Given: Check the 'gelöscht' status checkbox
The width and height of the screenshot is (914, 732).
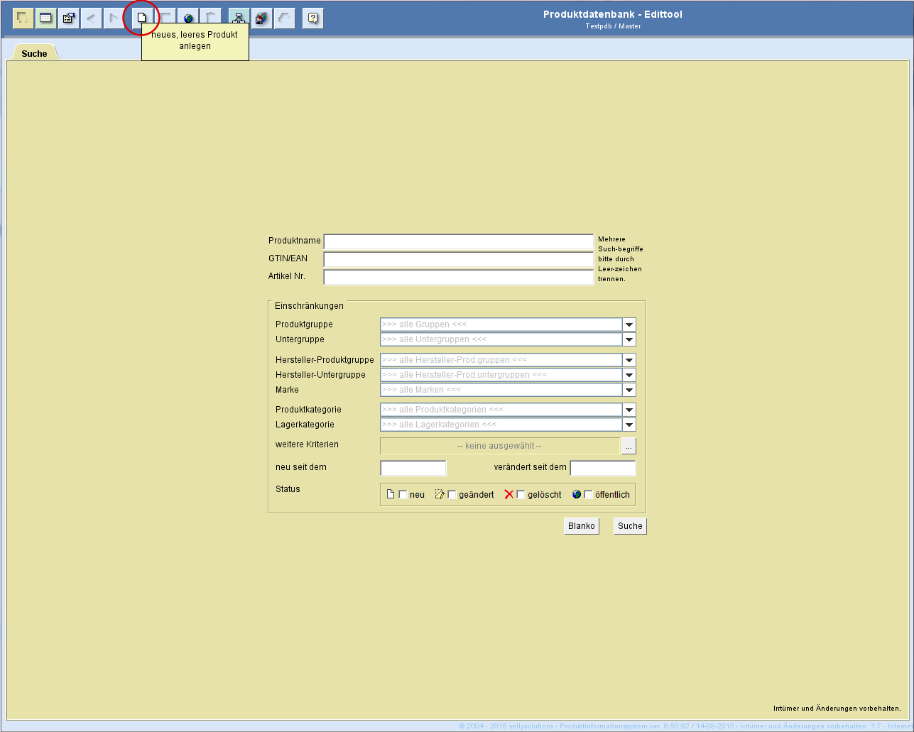Looking at the screenshot, I should tap(521, 495).
